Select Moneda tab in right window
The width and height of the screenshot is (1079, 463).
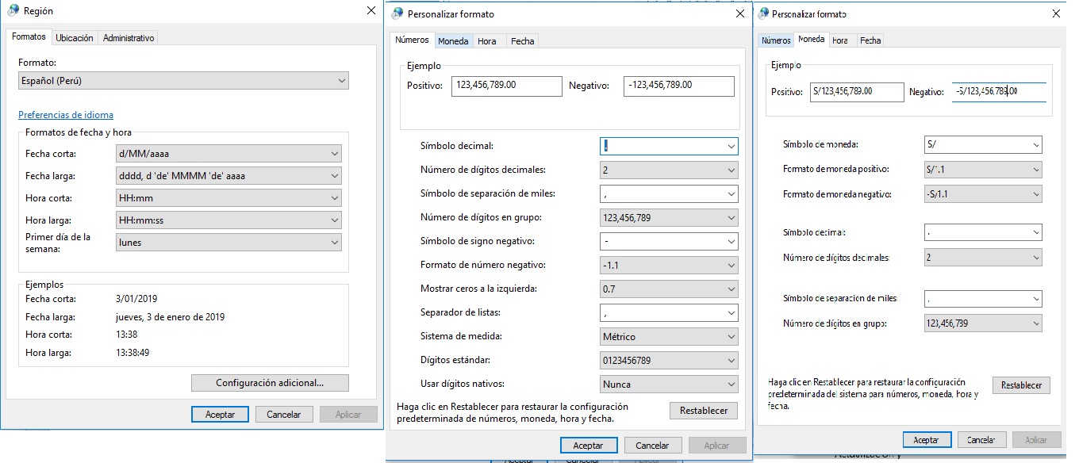click(x=811, y=39)
